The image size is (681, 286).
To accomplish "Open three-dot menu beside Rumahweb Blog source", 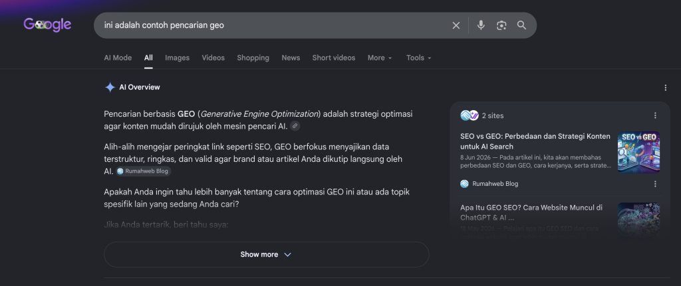I will 655,184.
